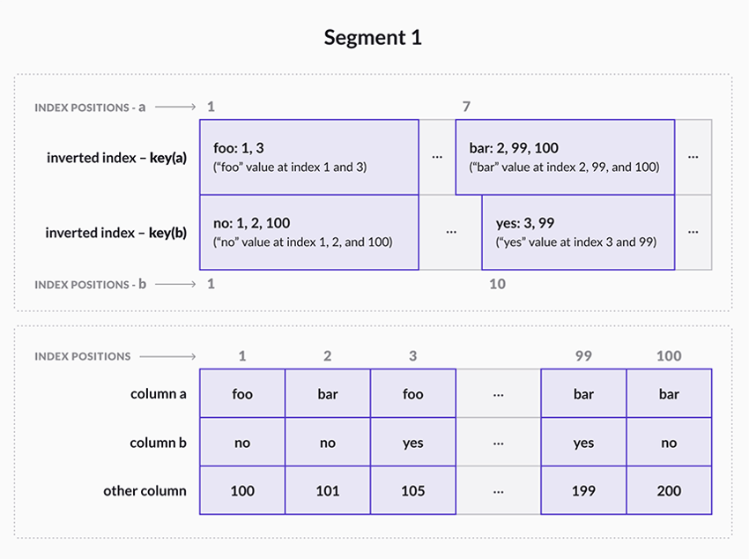Select the column b "yes" cell under index 99
Screen dimensions: 749x559
point(583,443)
